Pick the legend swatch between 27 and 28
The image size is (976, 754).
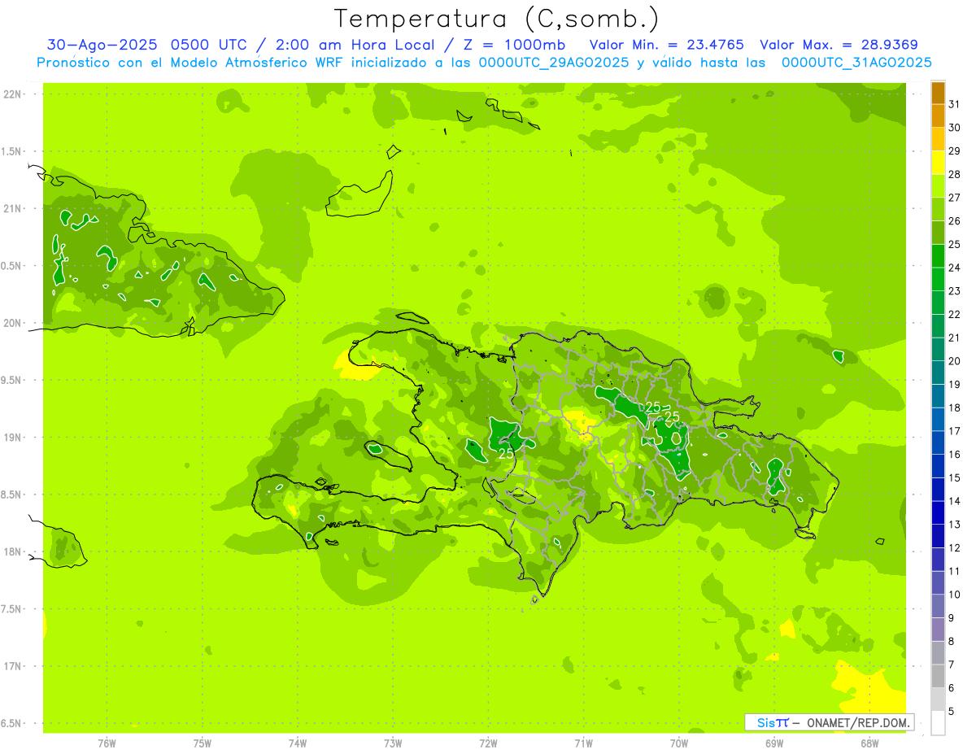(x=938, y=186)
